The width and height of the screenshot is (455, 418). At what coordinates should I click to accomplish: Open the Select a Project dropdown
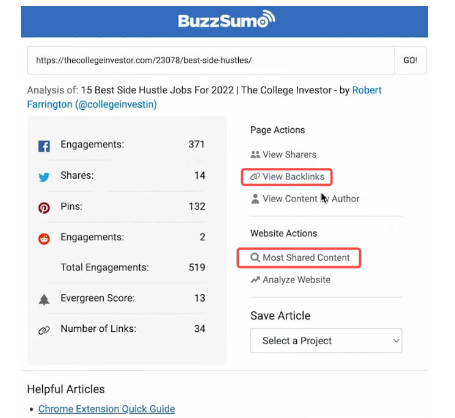click(326, 341)
